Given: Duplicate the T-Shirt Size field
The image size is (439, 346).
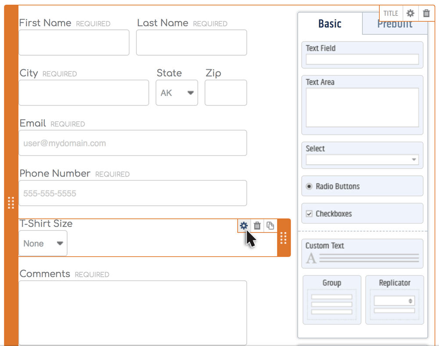Looking at the screenshot, I should (x=270, y=226).
